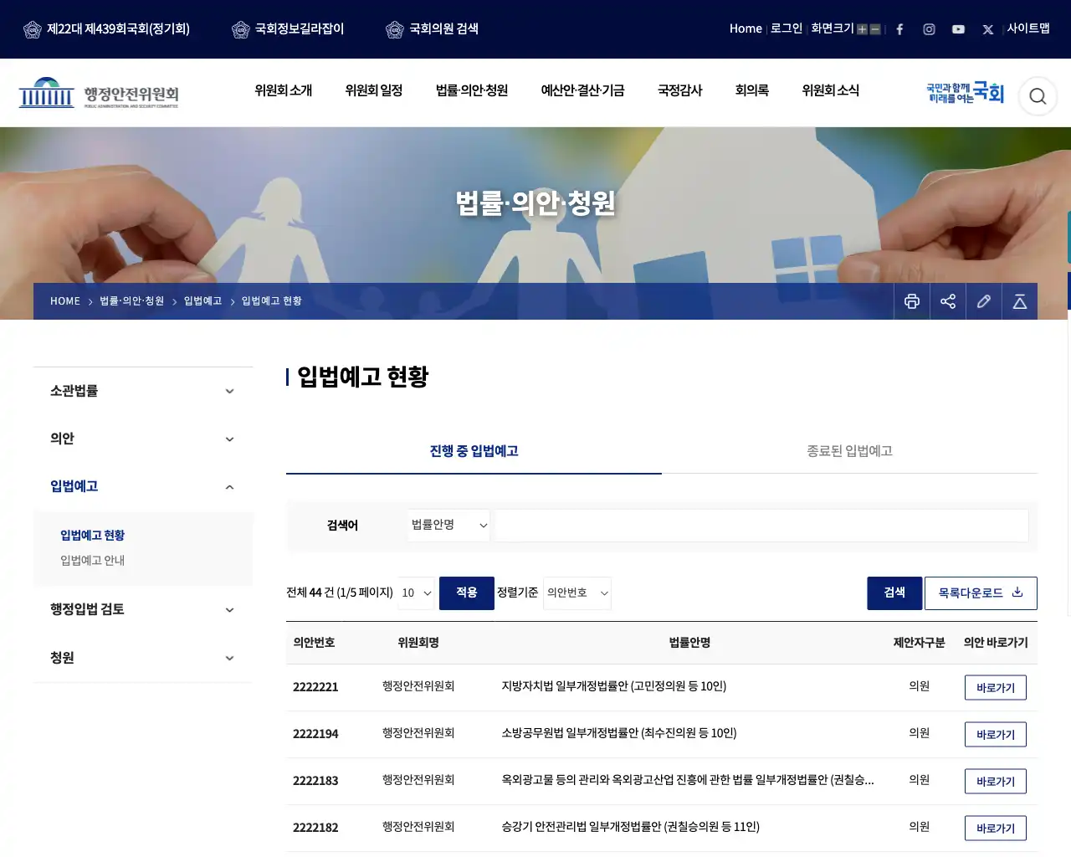1071x857 pixels.
Task: Open the search magnifier icon
Action: pos(1038,96)
